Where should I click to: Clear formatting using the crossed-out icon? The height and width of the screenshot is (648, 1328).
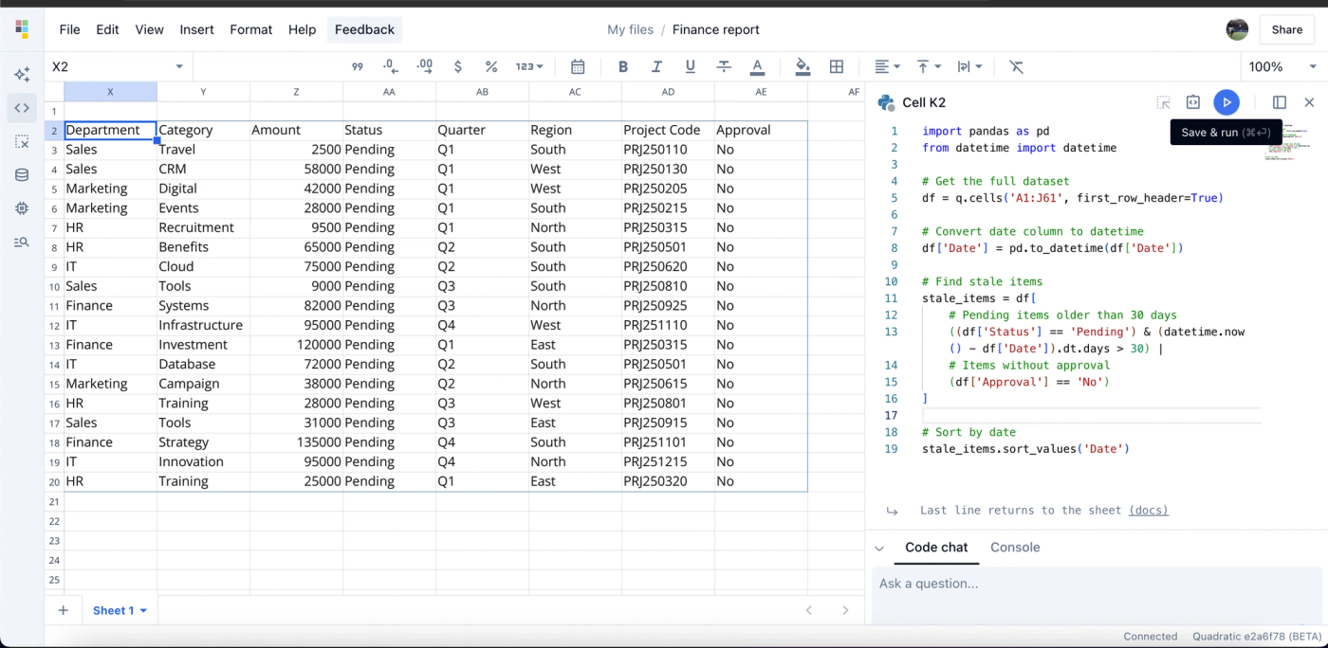1016,66
